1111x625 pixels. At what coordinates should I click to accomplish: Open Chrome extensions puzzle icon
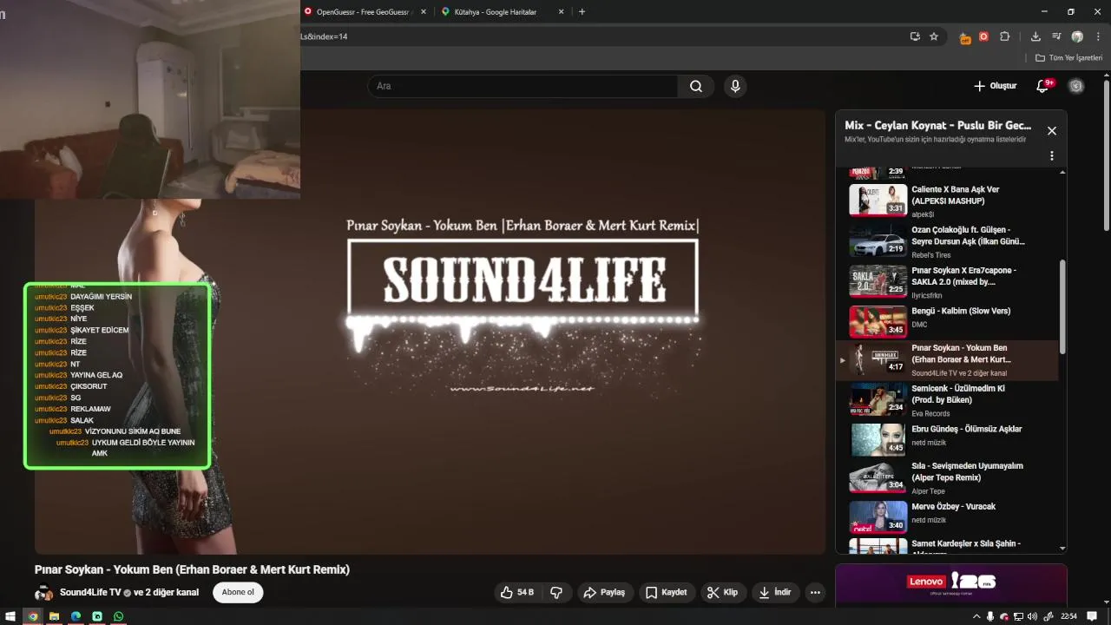pyautogui.click(x=1005, y=36)
